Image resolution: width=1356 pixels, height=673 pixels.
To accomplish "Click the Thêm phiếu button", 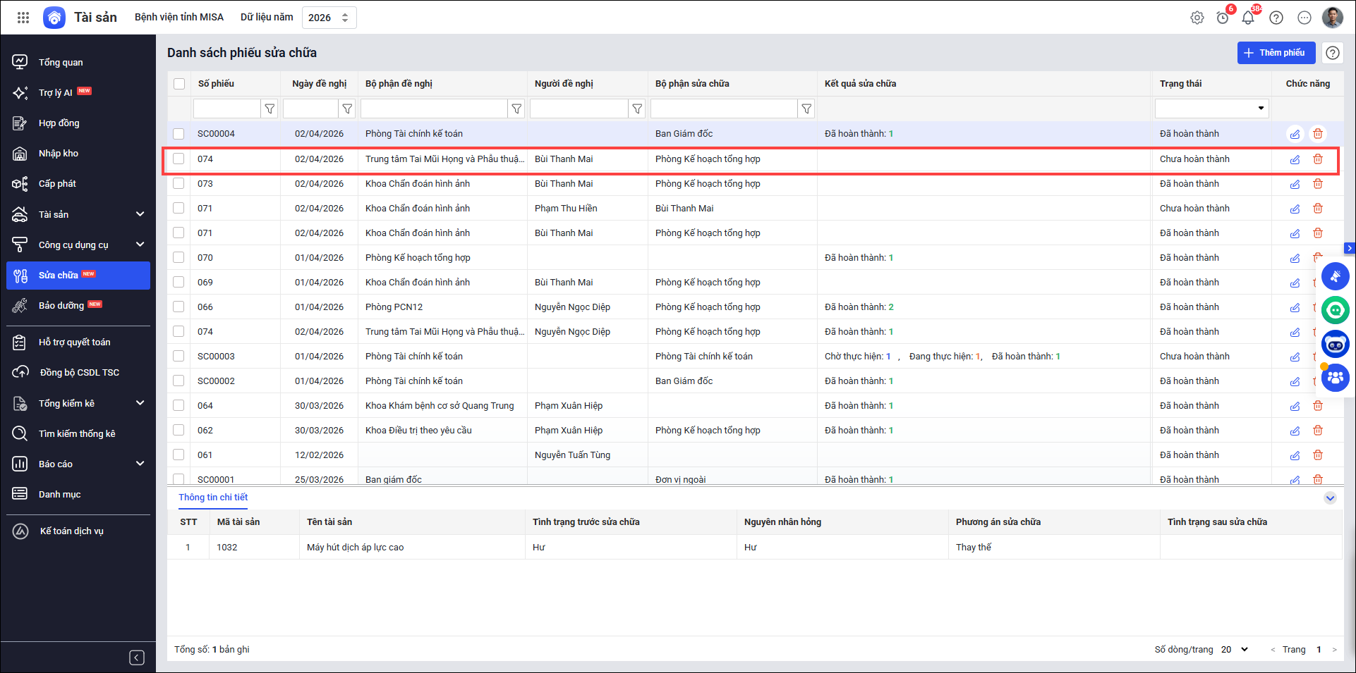I will [1276, 53].
